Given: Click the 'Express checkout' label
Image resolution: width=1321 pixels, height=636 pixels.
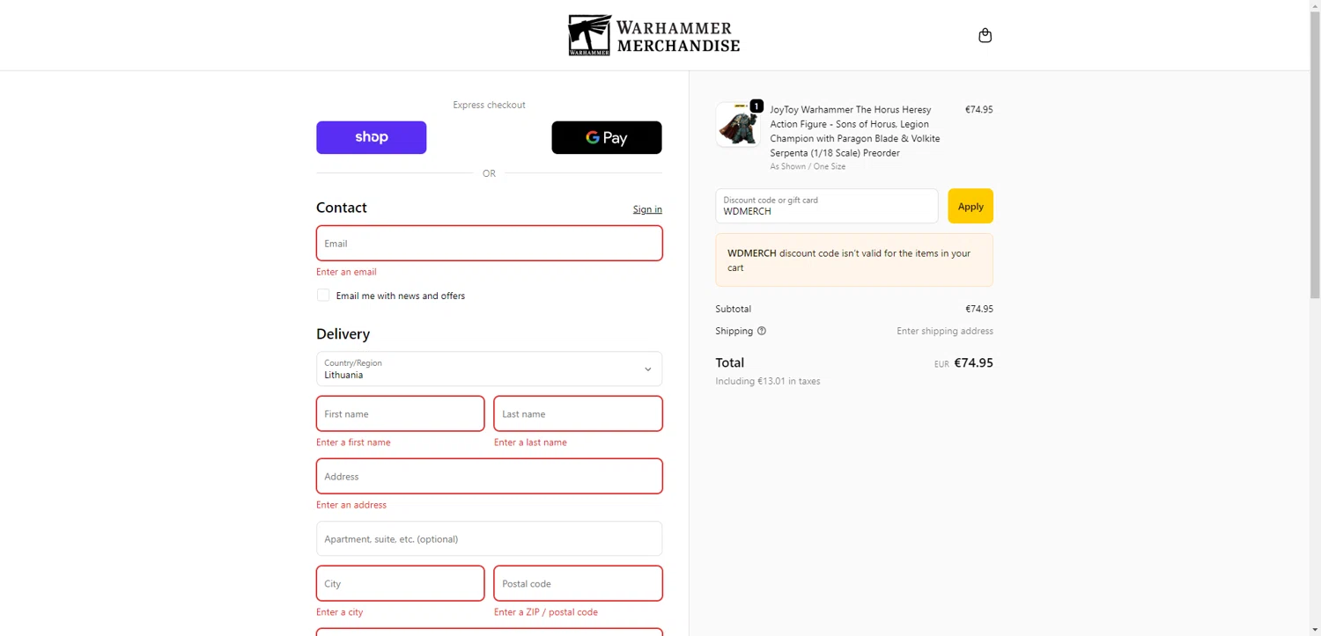Looking at the screenshot, I should (489, 105).
